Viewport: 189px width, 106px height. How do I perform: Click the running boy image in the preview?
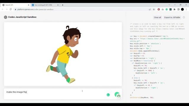click(63, 54)
